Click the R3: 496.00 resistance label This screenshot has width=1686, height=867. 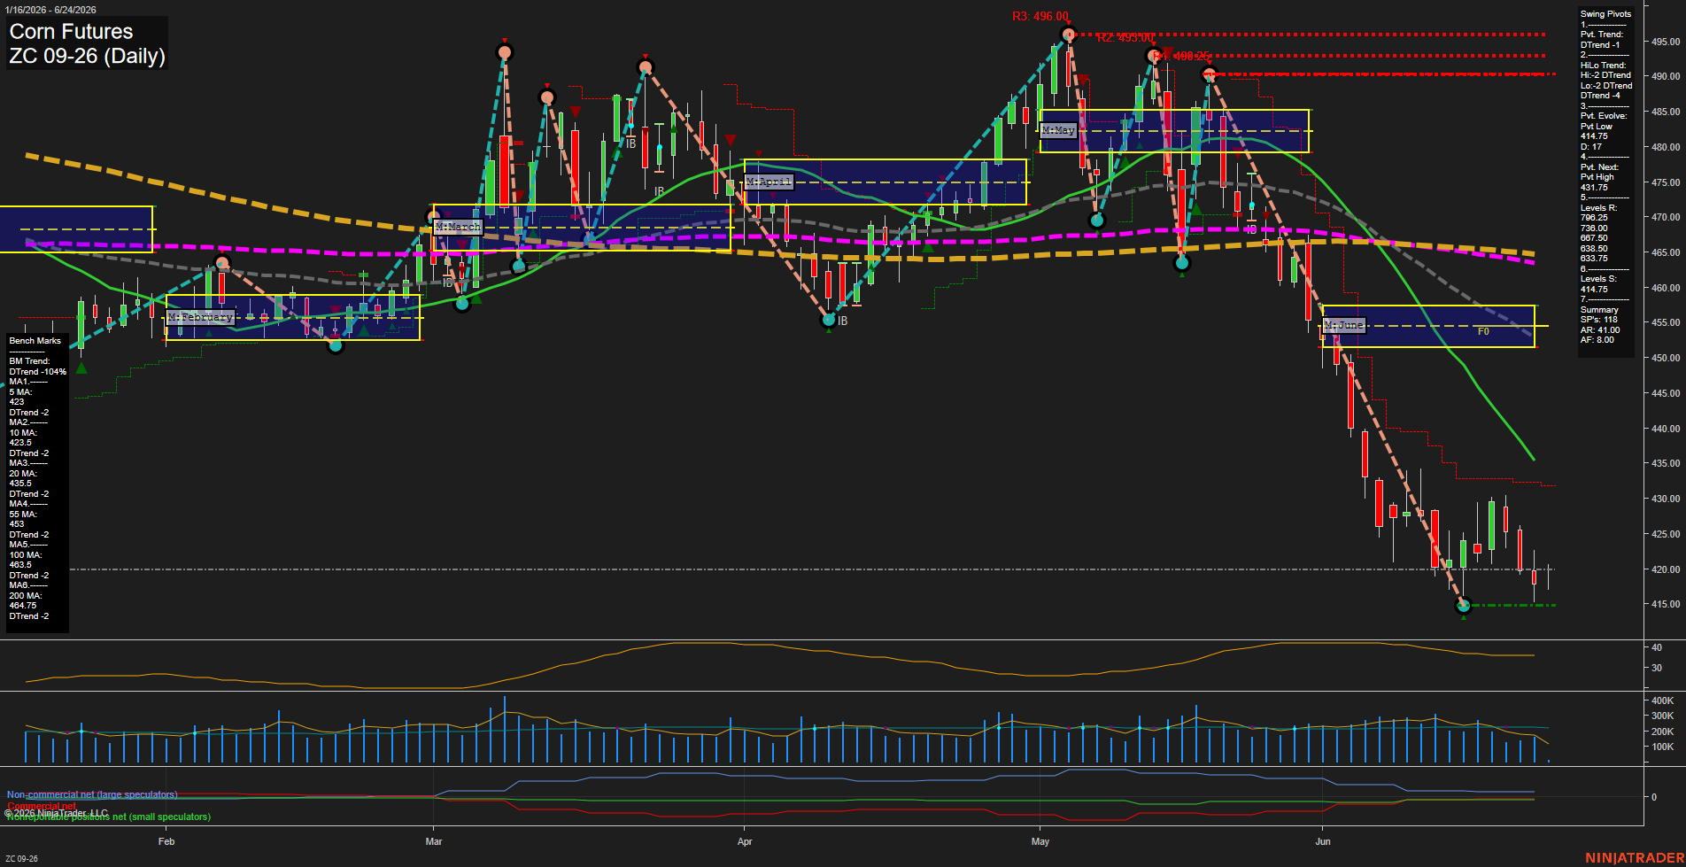tap(1040, 17)
